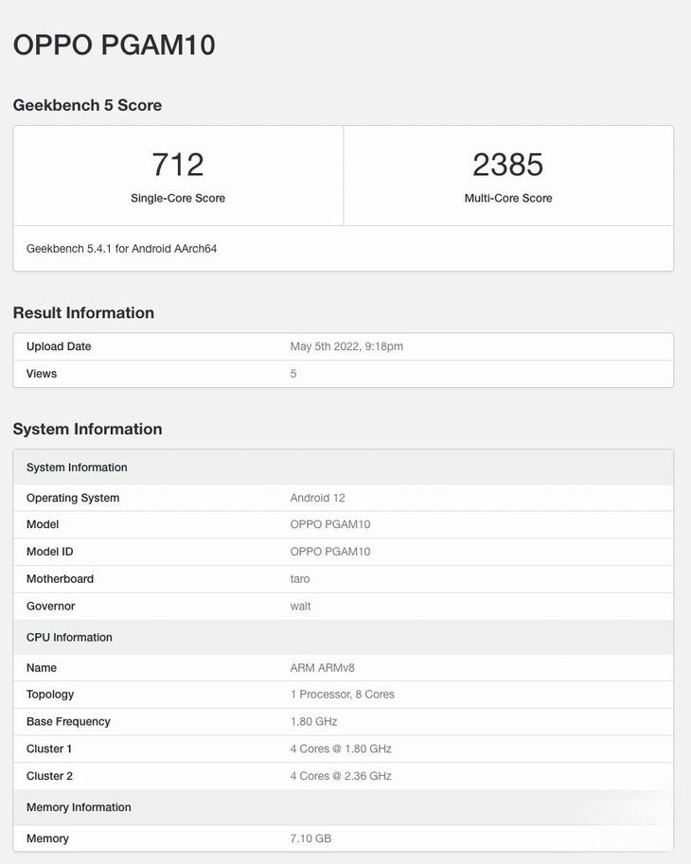Select the Geekbench 5 Score heading

(x=87, y=105)
